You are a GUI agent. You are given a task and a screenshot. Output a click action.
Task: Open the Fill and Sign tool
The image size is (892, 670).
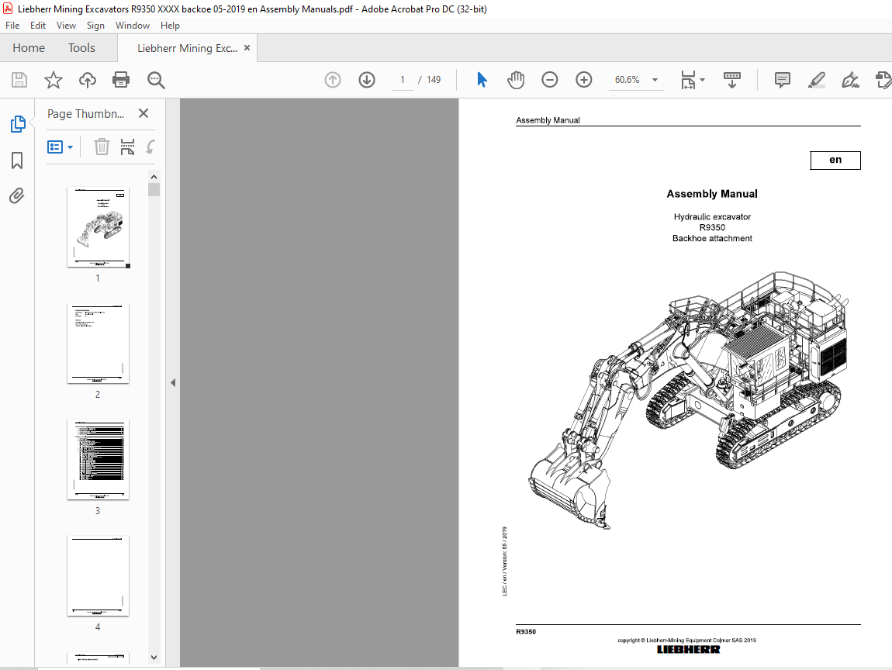[850, 80]
